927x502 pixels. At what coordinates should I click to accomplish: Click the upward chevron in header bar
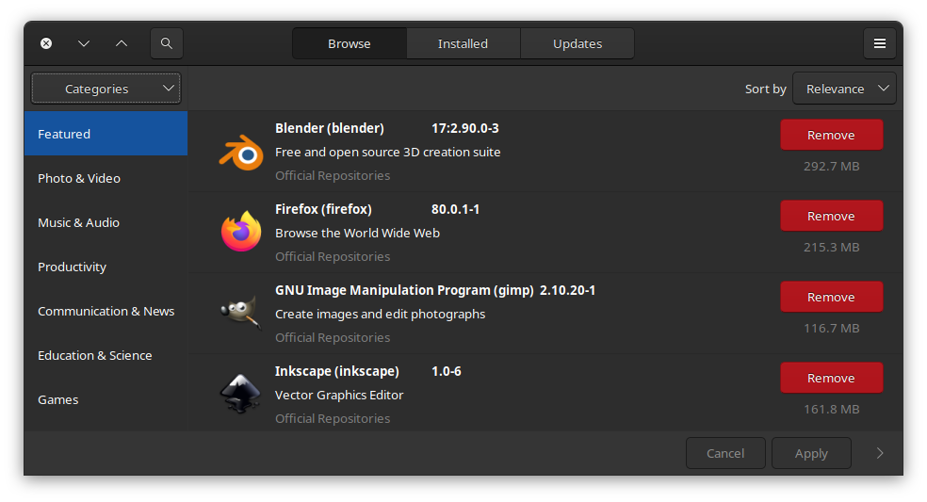click(122, 43)
